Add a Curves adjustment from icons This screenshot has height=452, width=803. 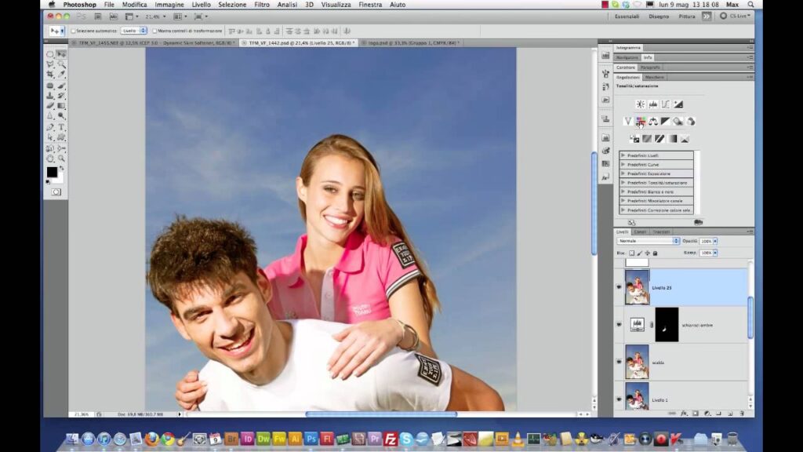(665, 104)
